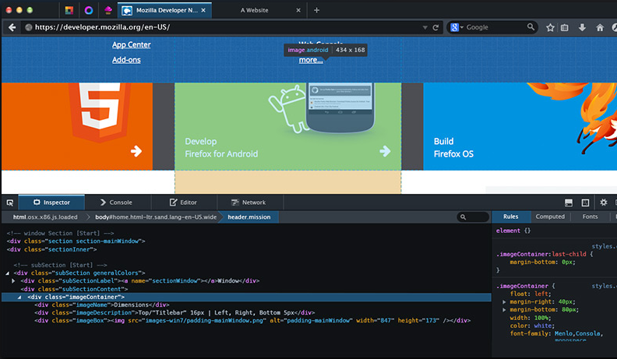Select the subSectionContent div line
The height and width of the screenshot is (359, 617).
[x=74, y=289]
